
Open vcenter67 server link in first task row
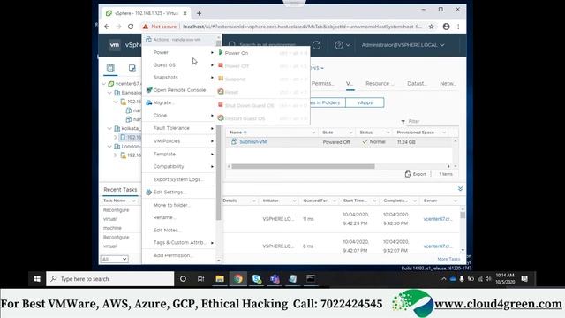pyautogui.click(x=438, y=219)
